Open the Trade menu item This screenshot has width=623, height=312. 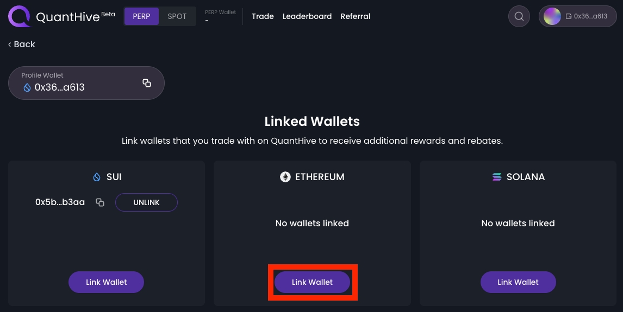(x=263, y=16)
